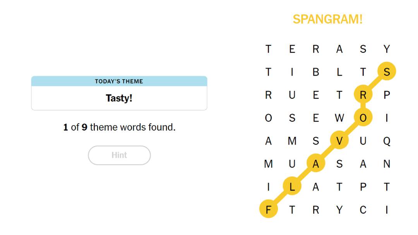
Task: Click the only letter W in the grid
Action: point(339,118)
